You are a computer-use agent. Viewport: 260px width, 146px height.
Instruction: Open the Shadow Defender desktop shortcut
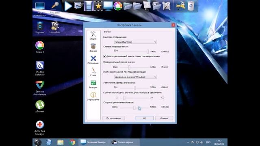[40, 69]
